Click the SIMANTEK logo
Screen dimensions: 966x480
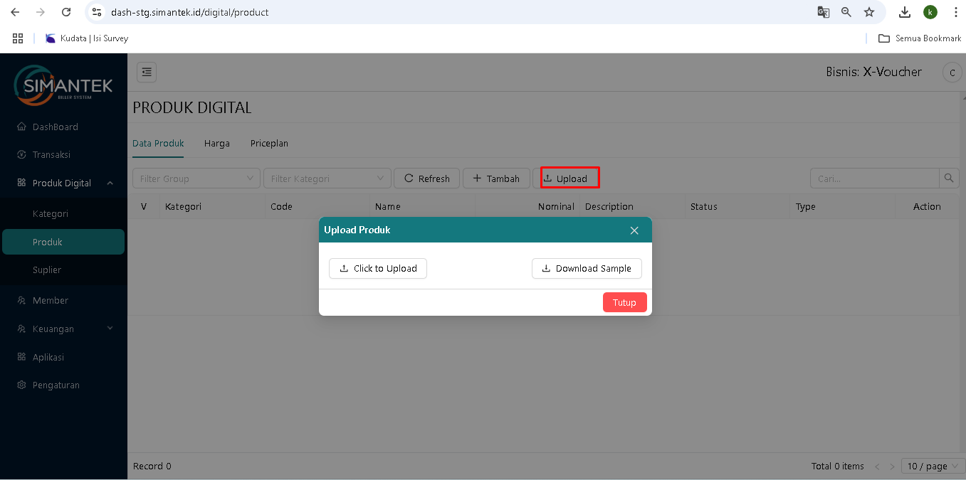(x=63, y=86)
